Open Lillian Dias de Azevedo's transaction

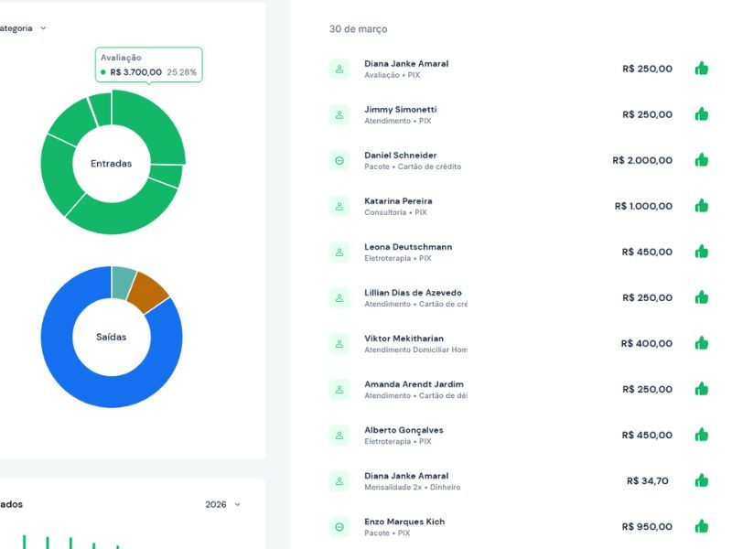click(x=413, y=293)
